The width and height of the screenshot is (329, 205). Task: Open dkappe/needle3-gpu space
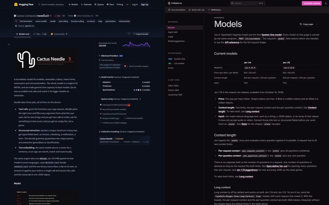110,118
